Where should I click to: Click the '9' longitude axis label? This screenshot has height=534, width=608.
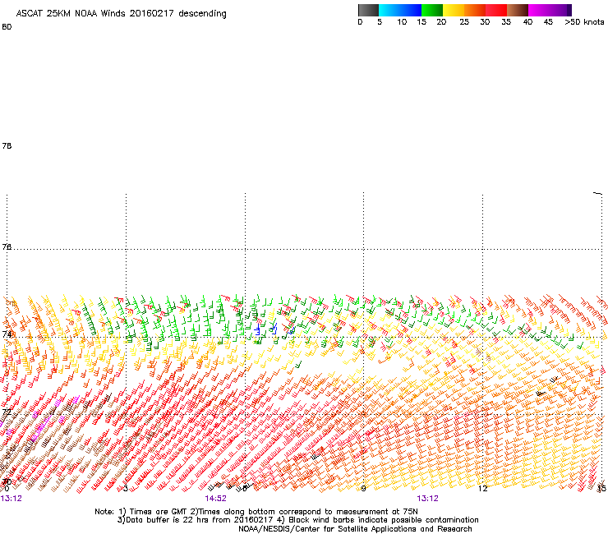click(363, 489)
